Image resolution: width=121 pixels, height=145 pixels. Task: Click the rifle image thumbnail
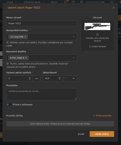[97, 26]
